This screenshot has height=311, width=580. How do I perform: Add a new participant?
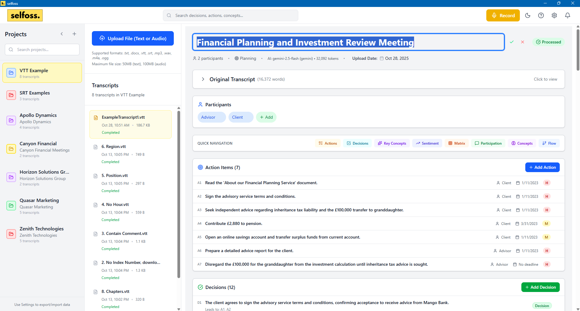pyautogui.click(x=266, y=117)
